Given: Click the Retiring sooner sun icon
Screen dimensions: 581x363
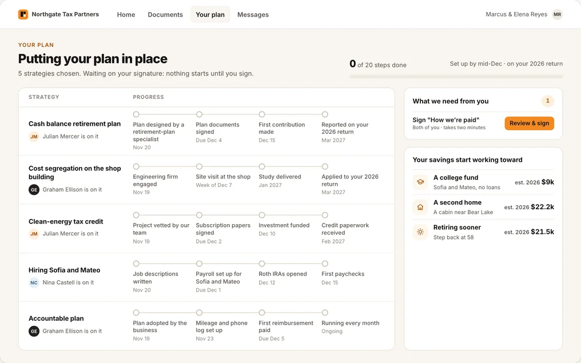Looking at the screenshot, I should [420, 232].
